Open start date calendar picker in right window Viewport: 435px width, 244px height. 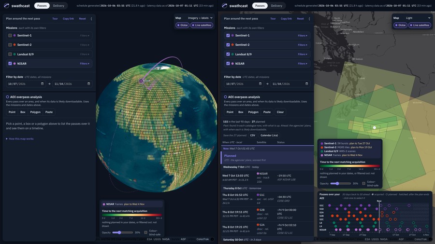260,84
